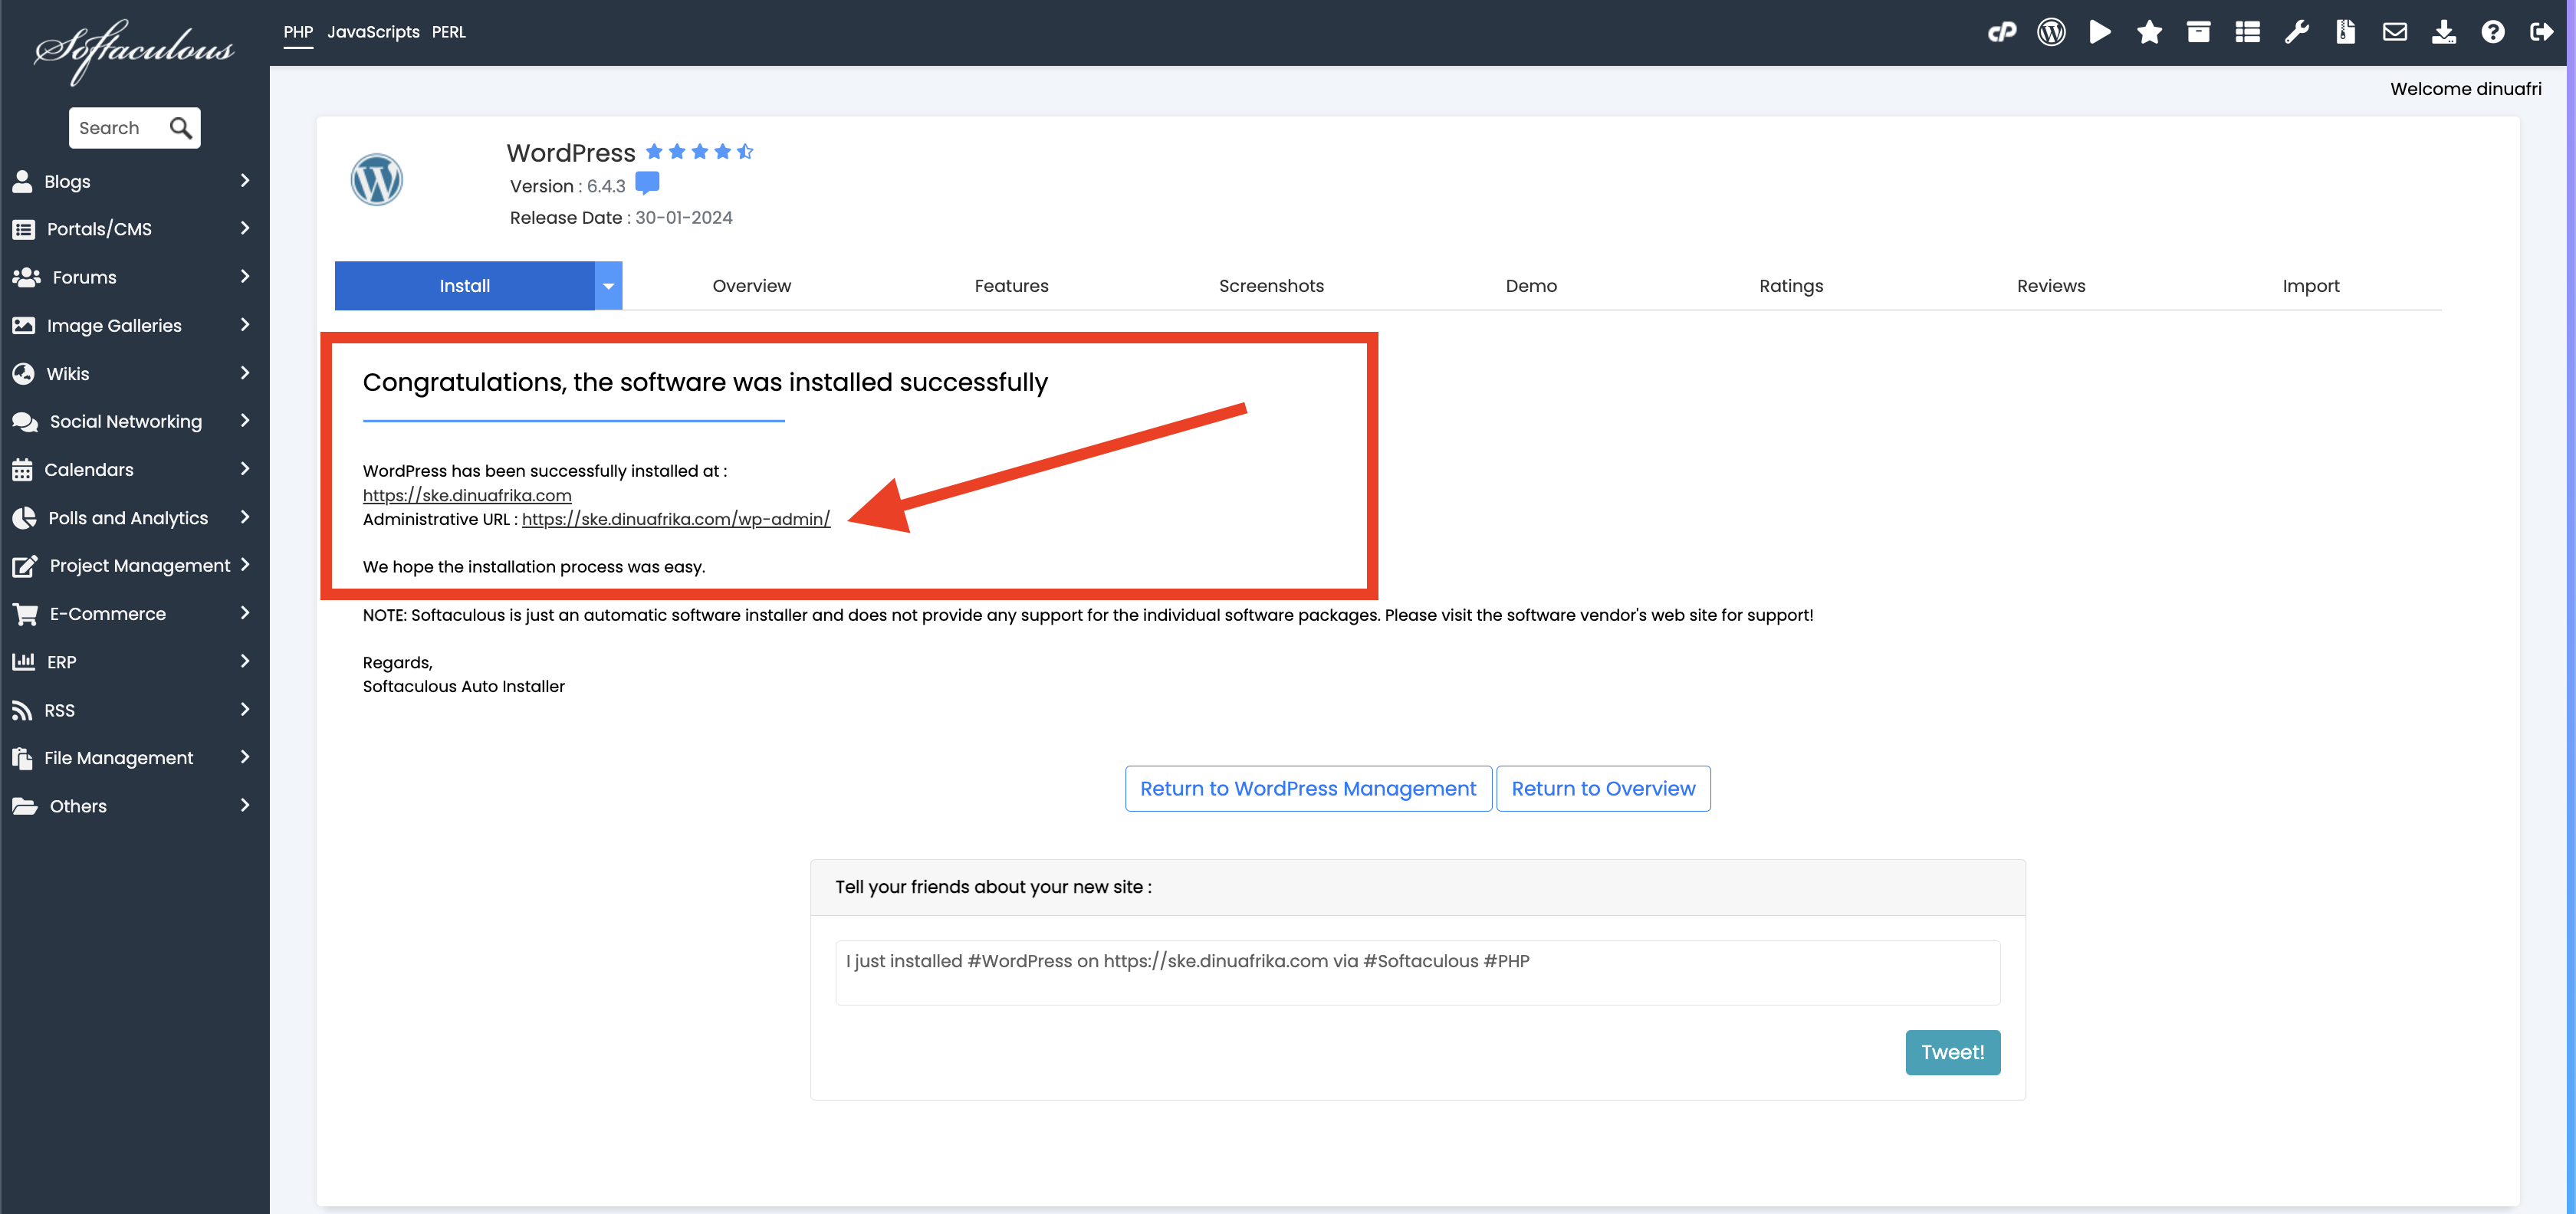Viewport: 2576px width, 1214px height.
Task: Open the wp-admin Administrative URL link
Action: (x=676, y=519)
